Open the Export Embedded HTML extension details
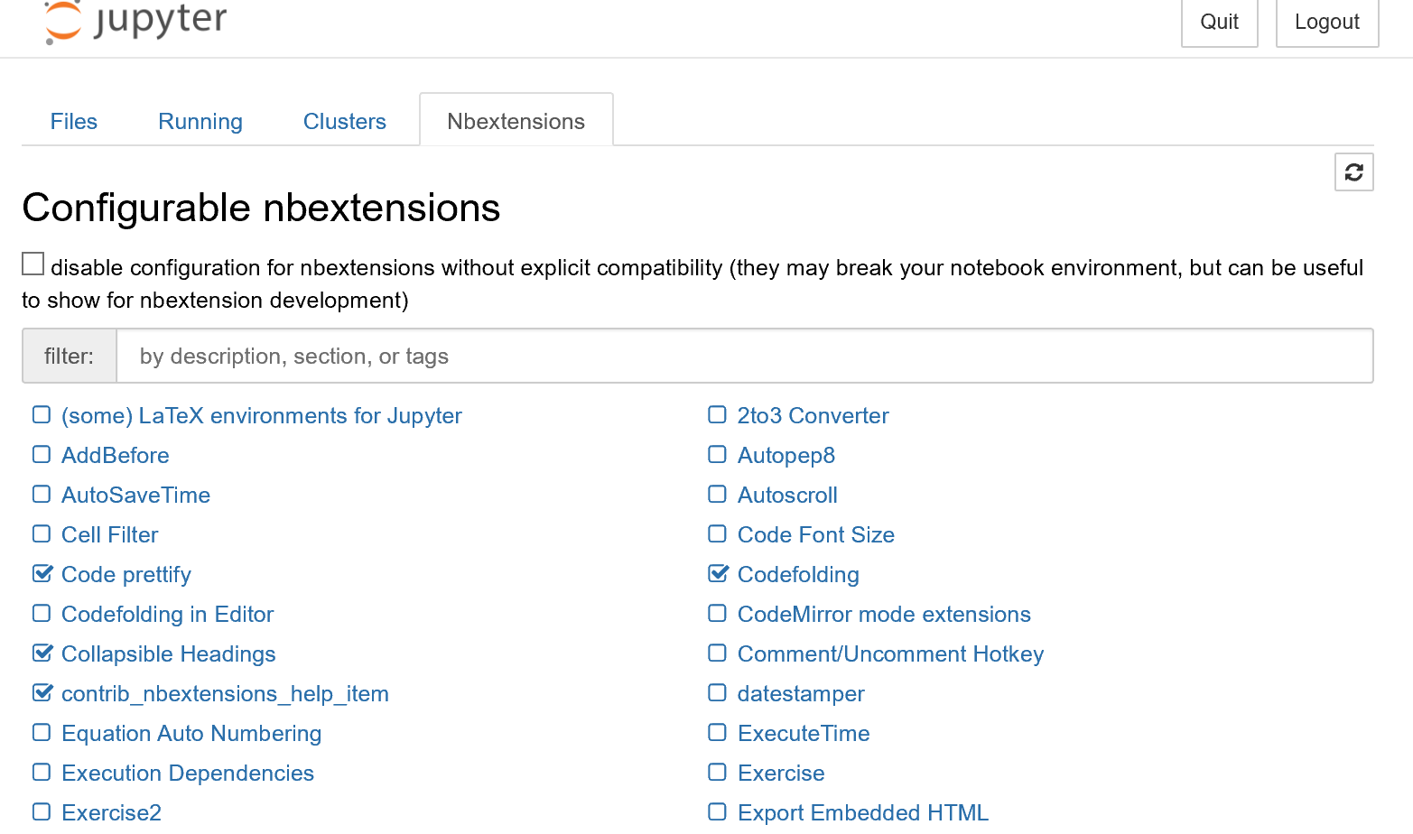Screen dimensions: 1413x834 click(862, 811)
